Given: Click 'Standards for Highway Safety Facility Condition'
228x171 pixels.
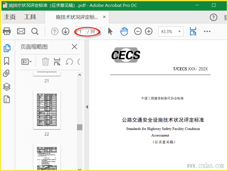Looking at the screenshot, I should point(163,129).
